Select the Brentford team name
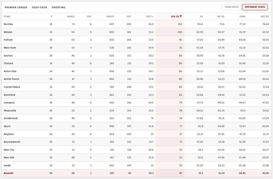Screen dimensions: 273x179 point(10,95)
